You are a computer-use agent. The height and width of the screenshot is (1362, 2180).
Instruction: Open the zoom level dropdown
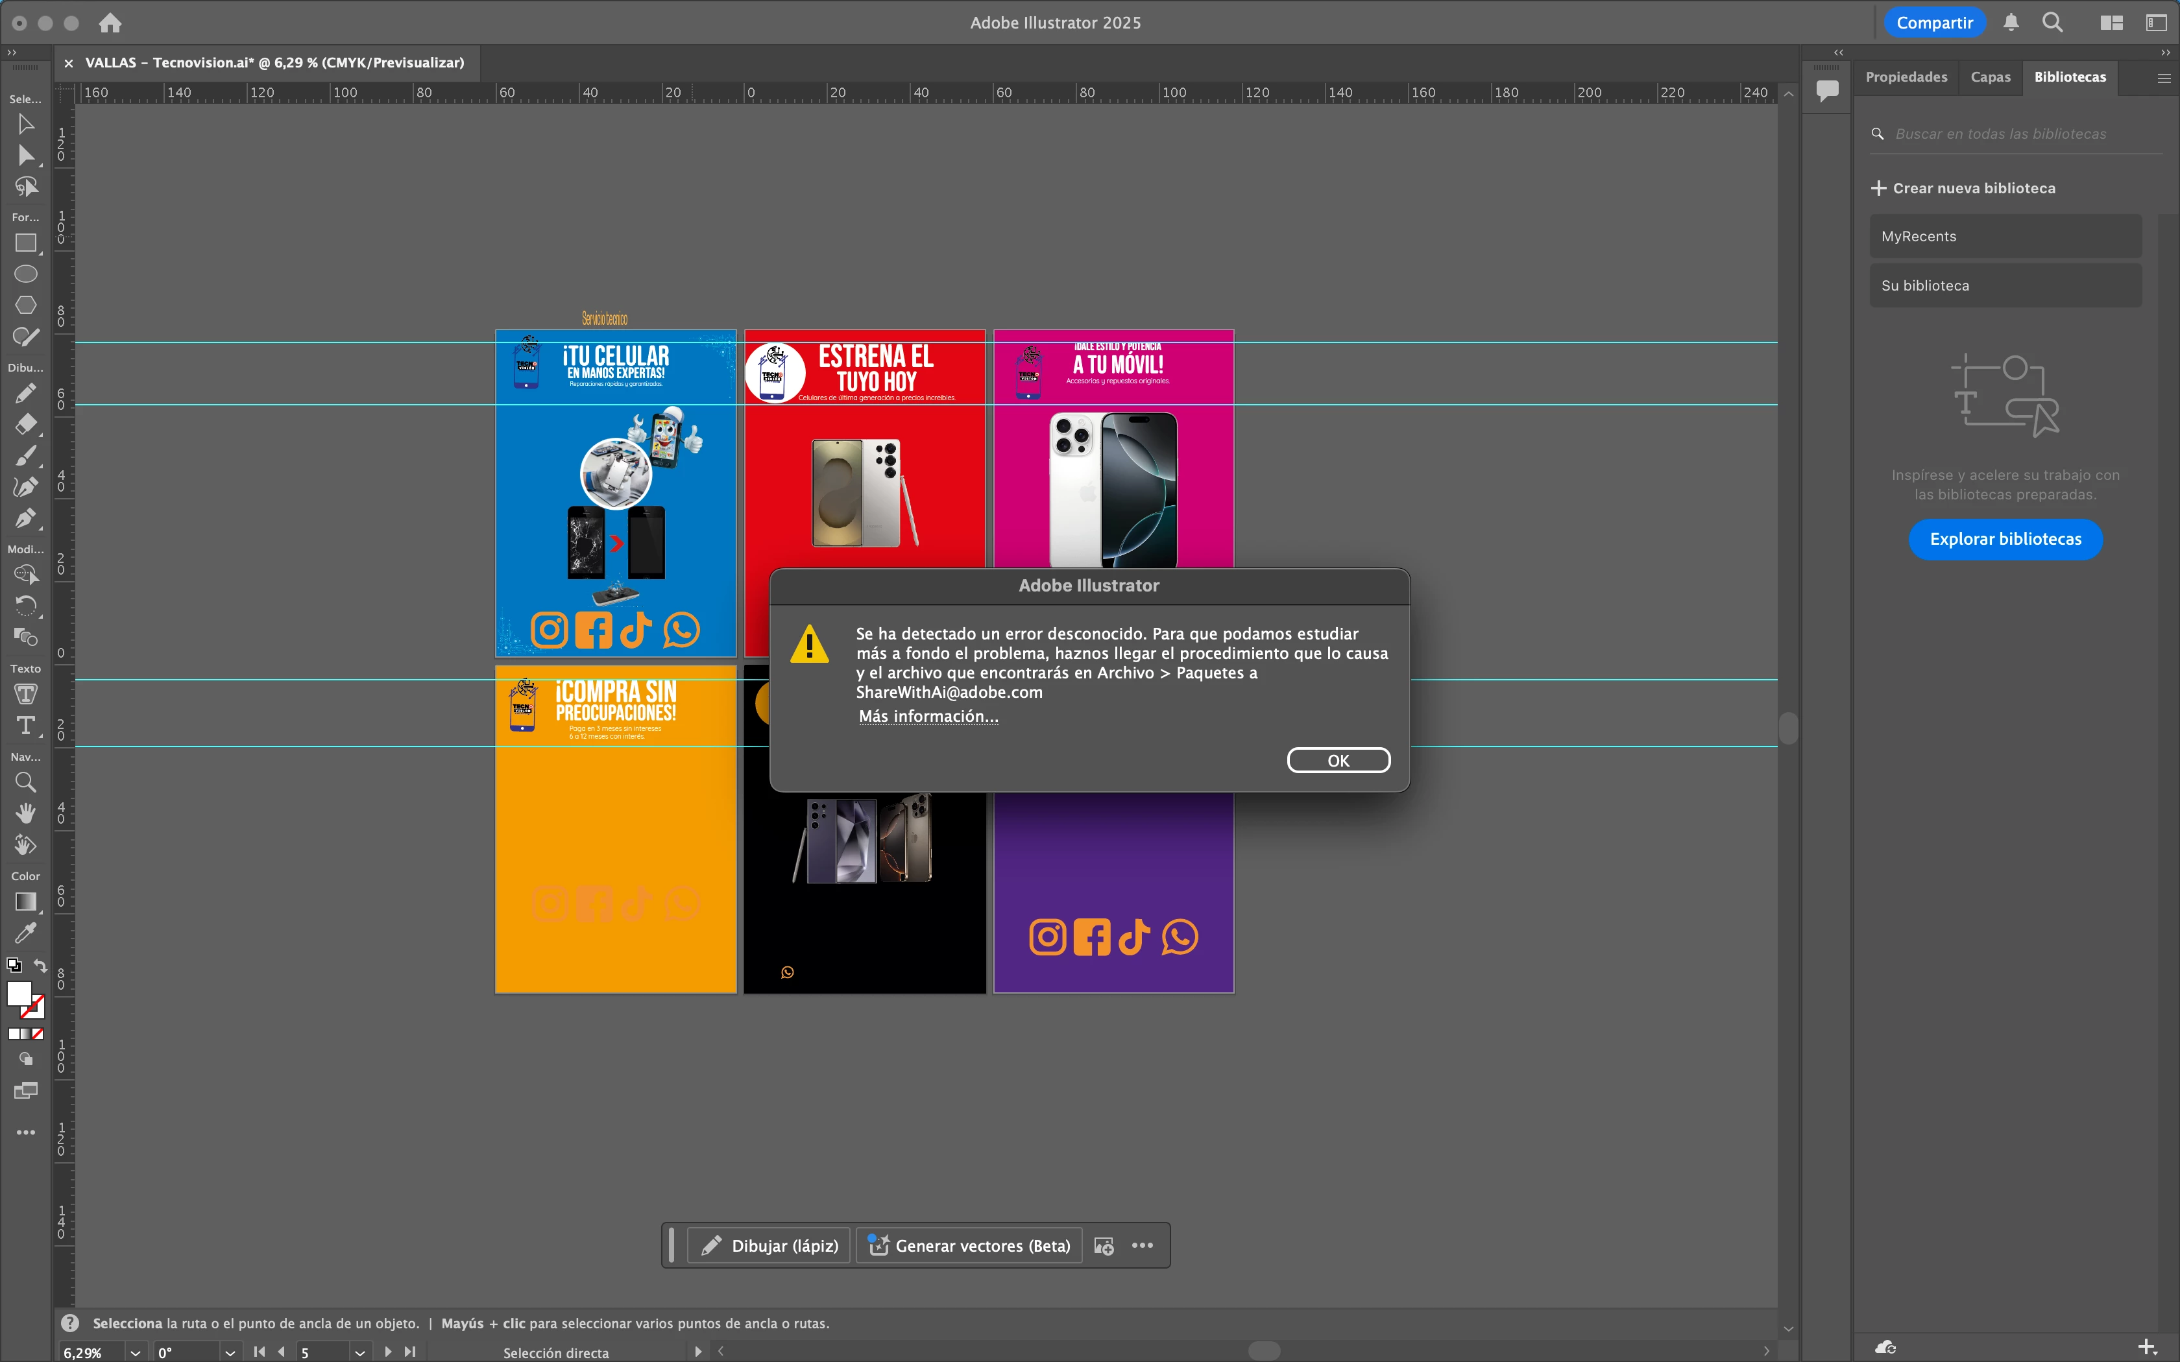point(135,1352)
